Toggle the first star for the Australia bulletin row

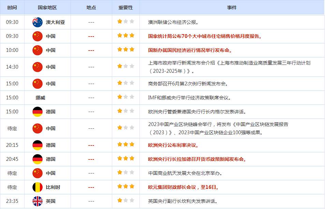[120, 21]
